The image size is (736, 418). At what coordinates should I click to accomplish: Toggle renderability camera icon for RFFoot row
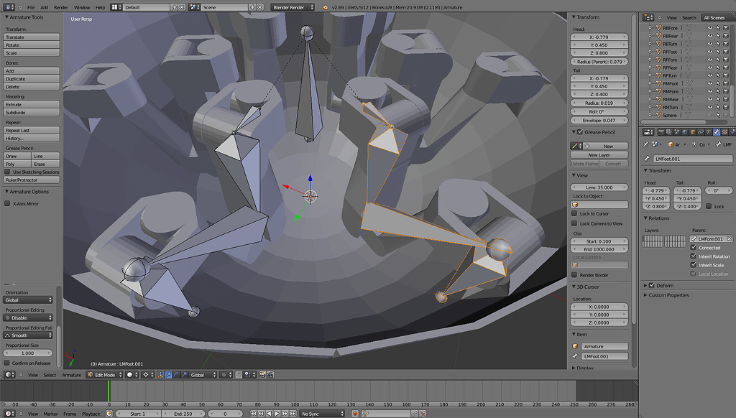pyautogui.click(x=726, y=52)
